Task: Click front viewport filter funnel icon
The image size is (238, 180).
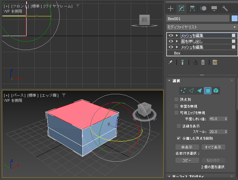Action: [78, 6]
